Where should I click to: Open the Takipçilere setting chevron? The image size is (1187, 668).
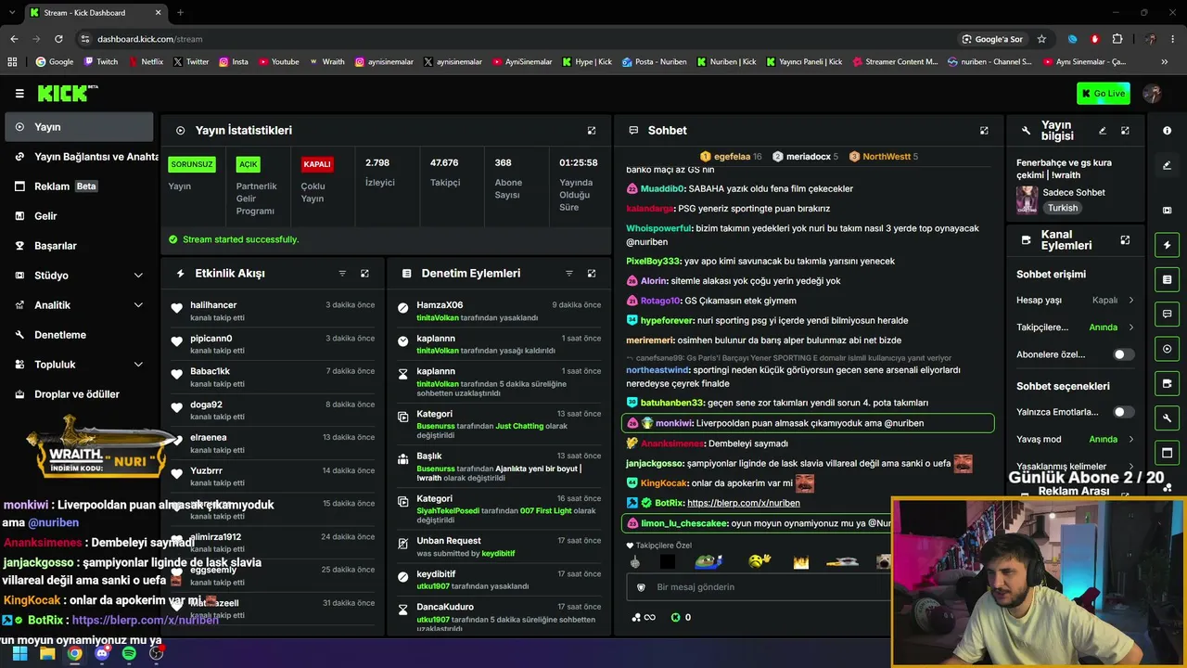click(1131, 328)
